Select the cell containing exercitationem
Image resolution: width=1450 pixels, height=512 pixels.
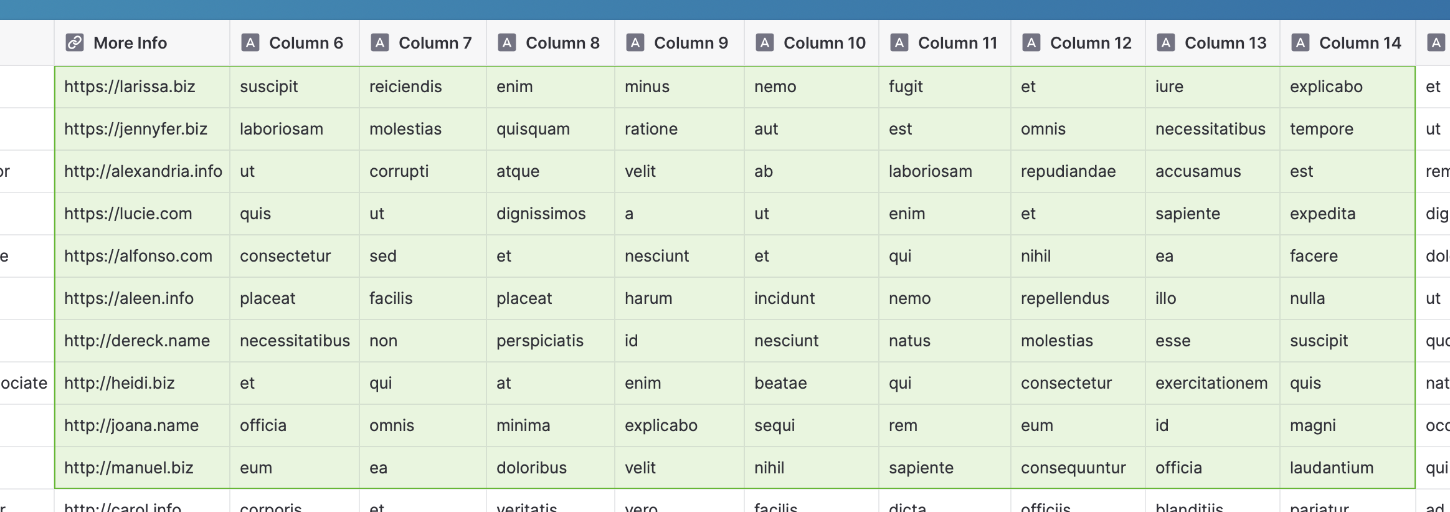coord(1213,383)
